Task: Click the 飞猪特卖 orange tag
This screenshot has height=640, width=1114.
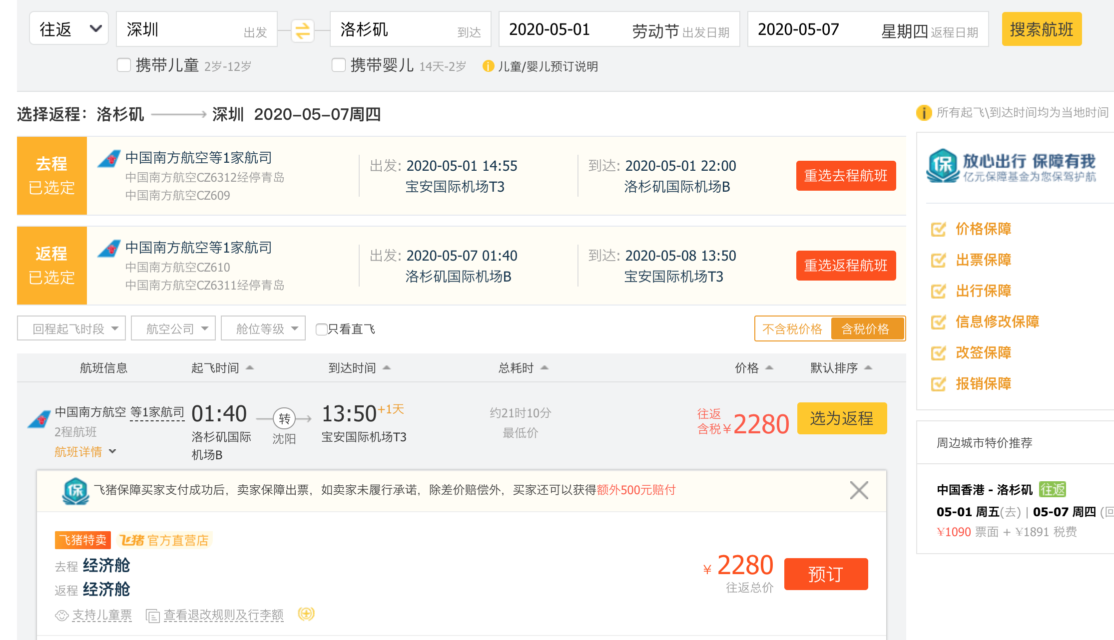Action: coord(83,540)
